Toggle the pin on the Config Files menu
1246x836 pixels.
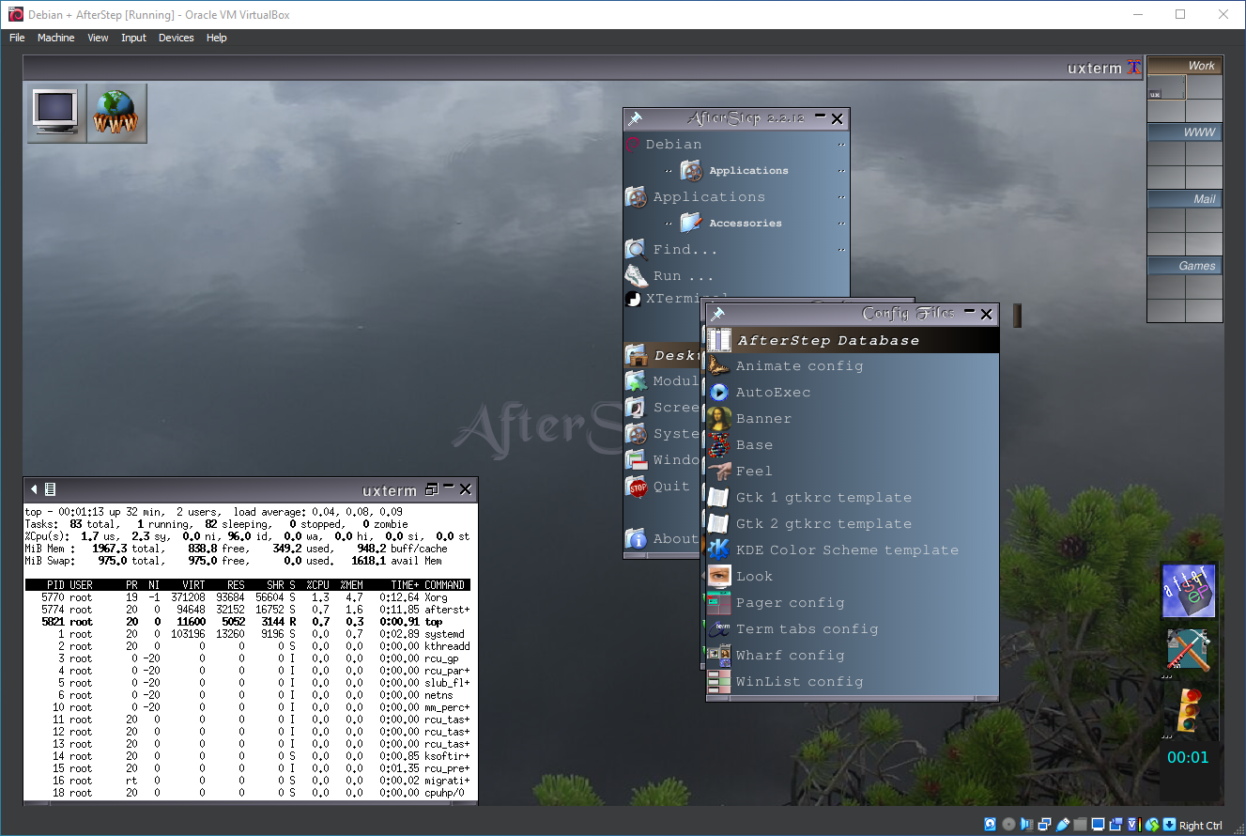click(x=717, y=315)
